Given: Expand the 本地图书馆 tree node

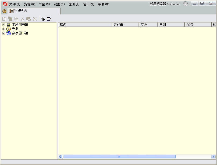Looking at the screenshot, I should coord(3,25).
